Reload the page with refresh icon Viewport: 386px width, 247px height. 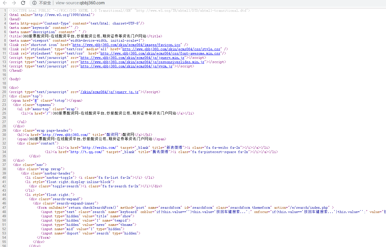(23, 3)
